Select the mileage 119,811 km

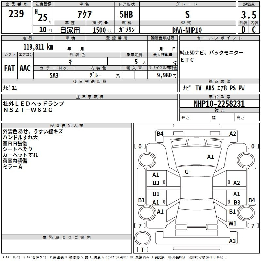pos(38,47)
